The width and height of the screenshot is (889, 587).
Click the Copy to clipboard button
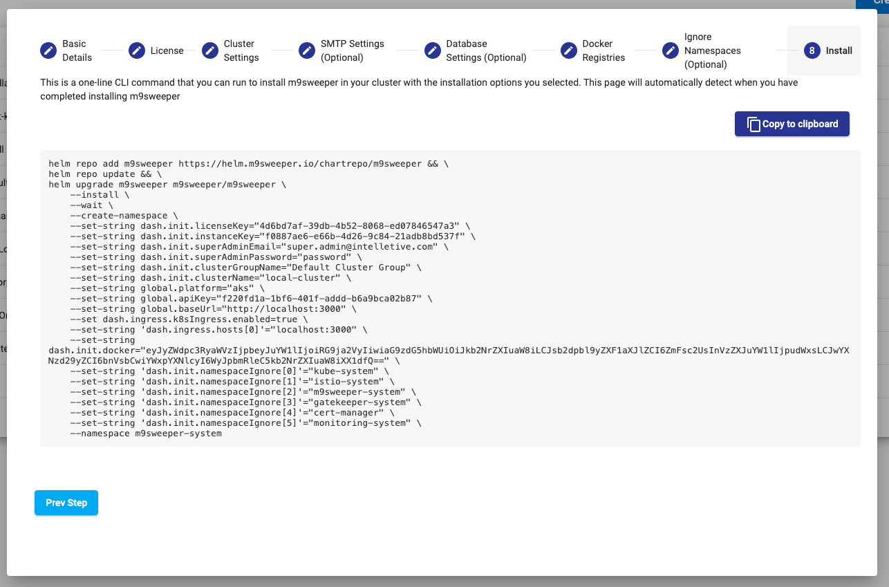792,124
